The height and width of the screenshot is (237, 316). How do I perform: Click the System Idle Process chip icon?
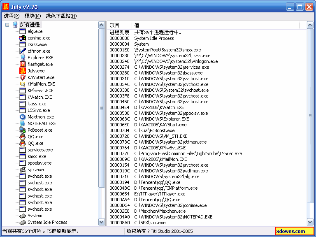23,222
